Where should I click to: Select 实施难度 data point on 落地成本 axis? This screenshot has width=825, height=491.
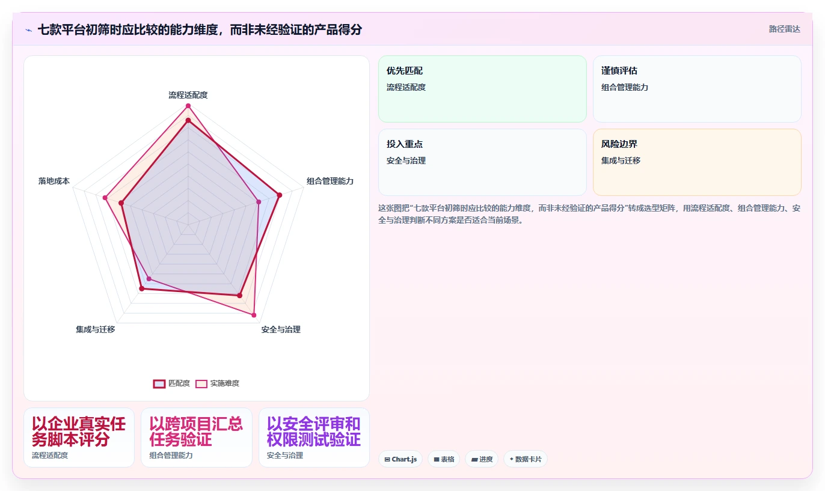[x=105, y=198]
